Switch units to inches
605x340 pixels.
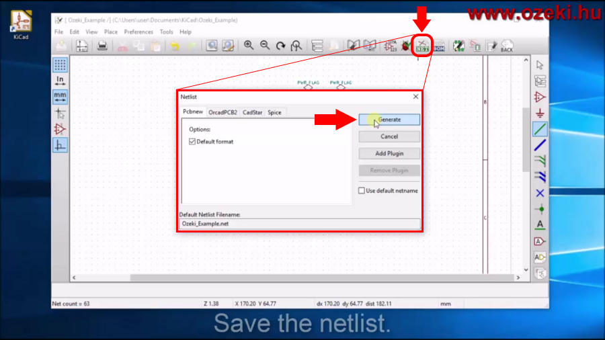coord(60,81)
